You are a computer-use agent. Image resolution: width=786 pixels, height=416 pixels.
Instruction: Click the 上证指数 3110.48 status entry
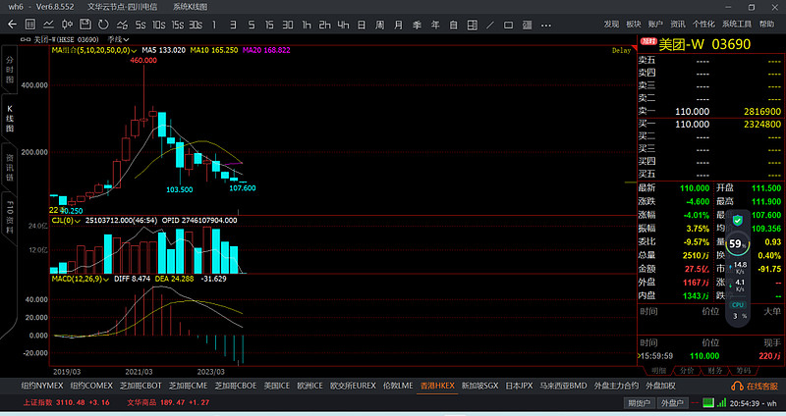[66, 402]
